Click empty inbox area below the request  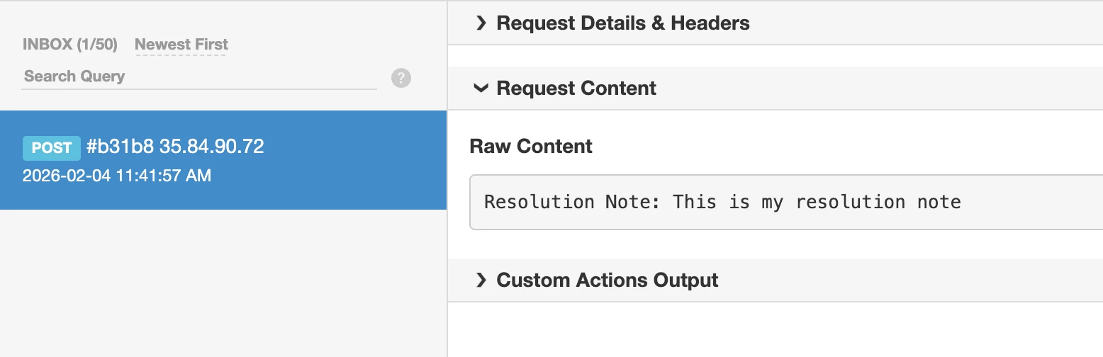[223, 283]
